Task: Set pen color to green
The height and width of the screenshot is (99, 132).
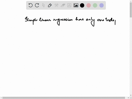Action: click(x=95, y=5)
